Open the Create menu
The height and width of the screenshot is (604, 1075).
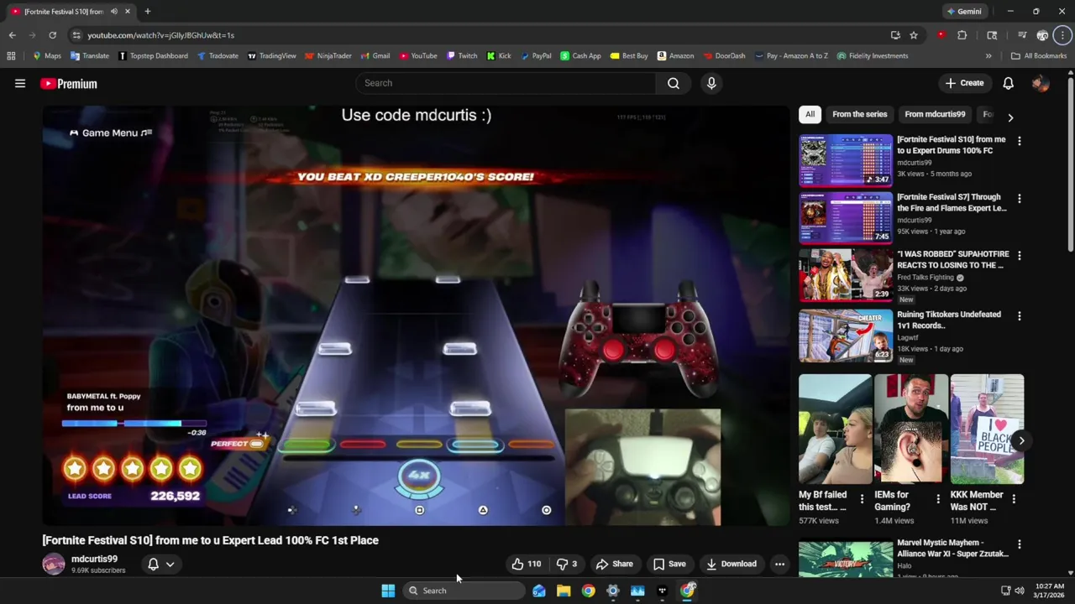tap(963, 83)
